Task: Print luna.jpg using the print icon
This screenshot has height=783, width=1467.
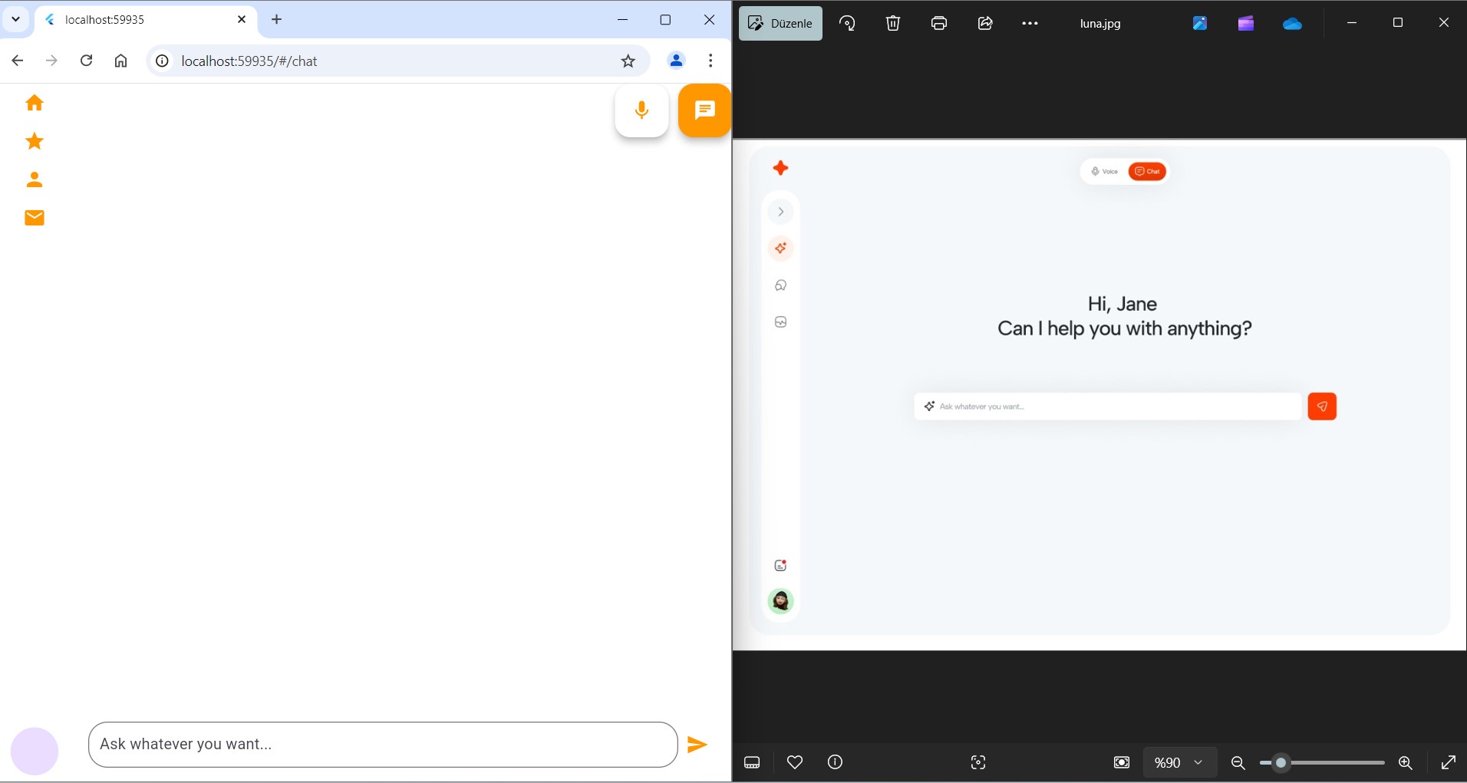Action: [x=938, y=23]
